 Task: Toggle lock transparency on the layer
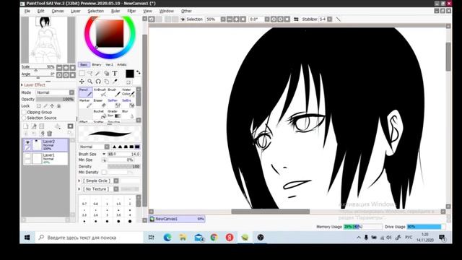pos(39,106)
